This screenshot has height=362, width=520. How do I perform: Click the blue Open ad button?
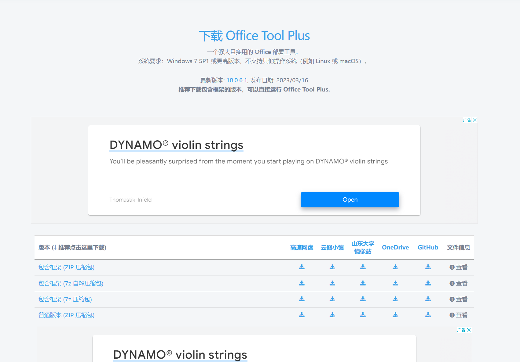[350, 200]
